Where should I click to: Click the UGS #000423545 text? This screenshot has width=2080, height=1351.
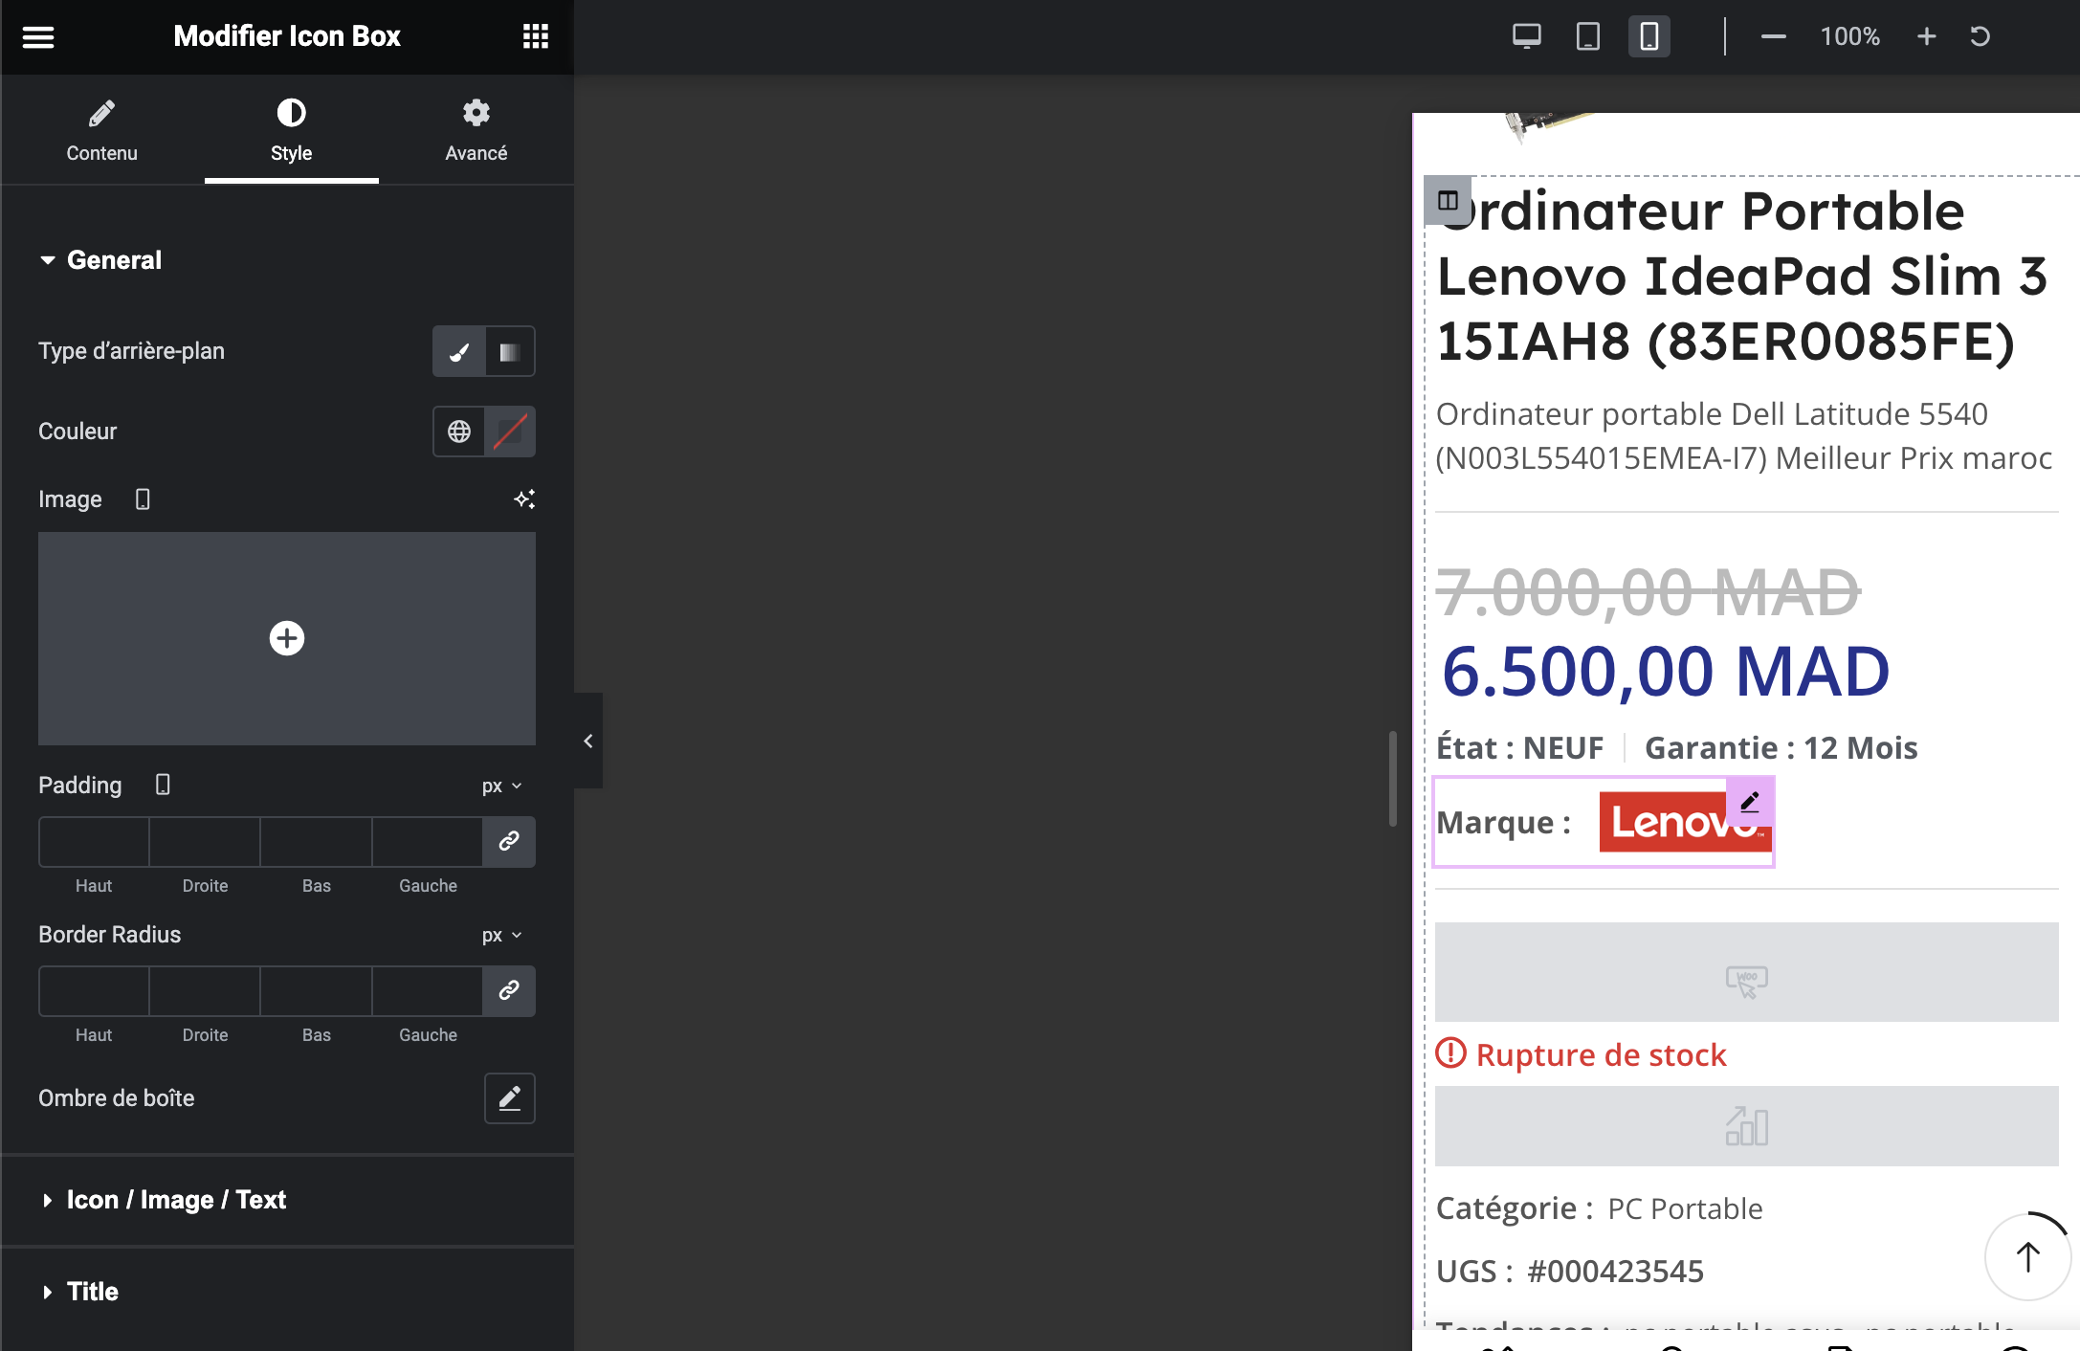(x=1570, y=1271)
